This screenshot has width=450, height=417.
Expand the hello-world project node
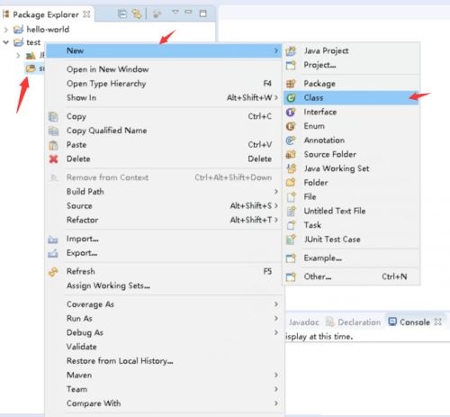tap(5, 30)
